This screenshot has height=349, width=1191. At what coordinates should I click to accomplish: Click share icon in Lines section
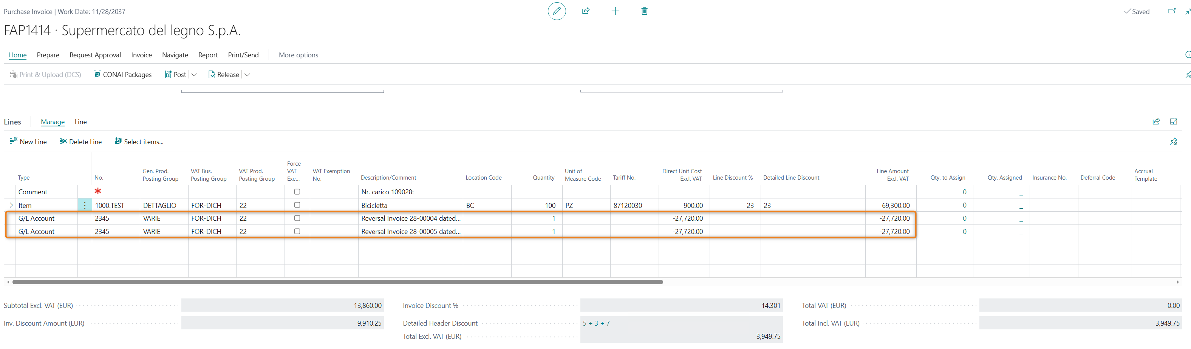[x=1156, y=121]
